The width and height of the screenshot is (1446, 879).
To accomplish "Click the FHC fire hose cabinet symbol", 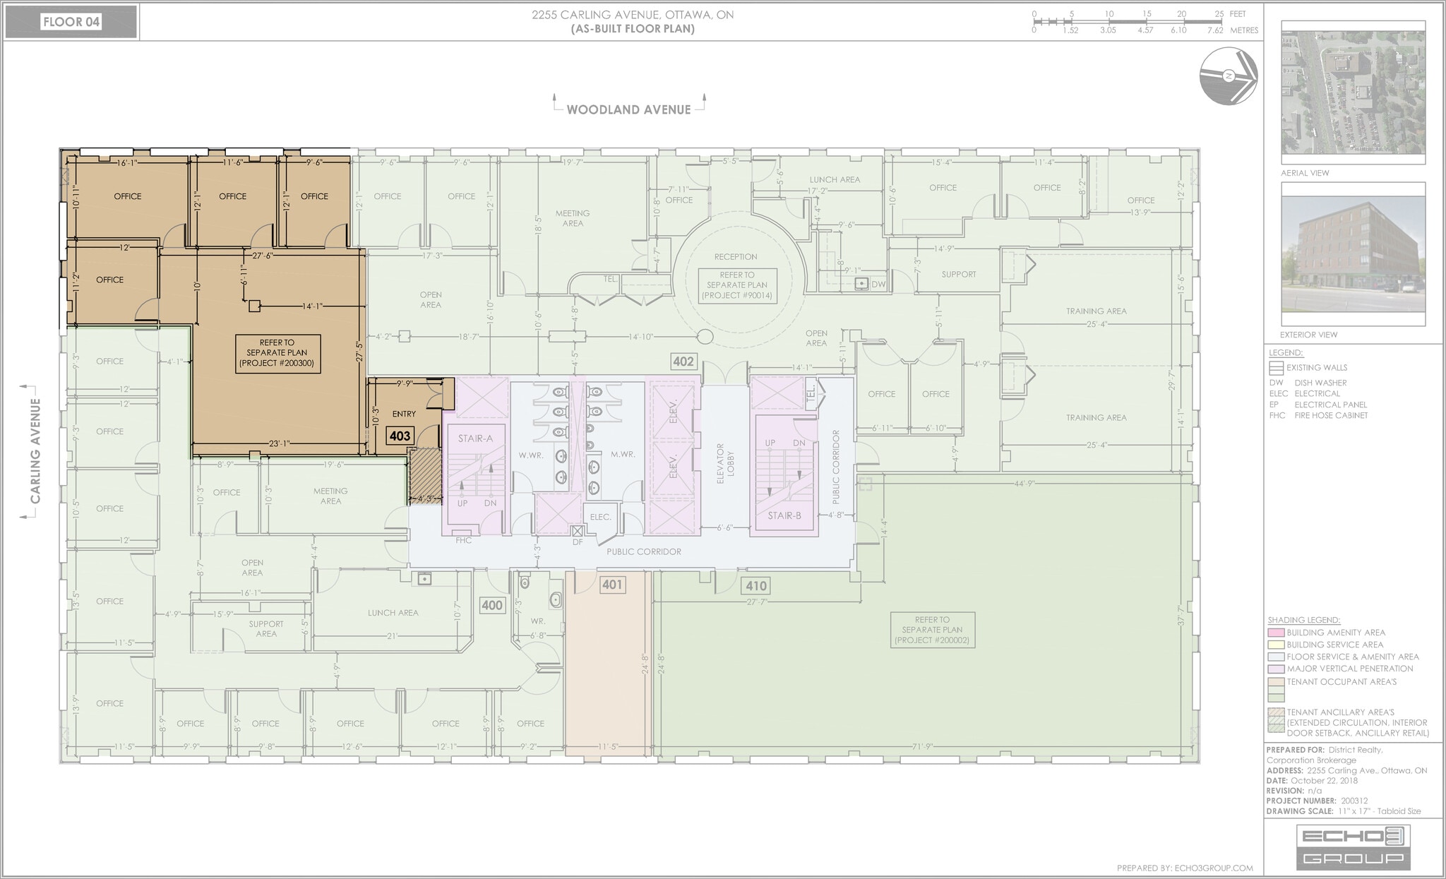I will click(x=462, y=533).
